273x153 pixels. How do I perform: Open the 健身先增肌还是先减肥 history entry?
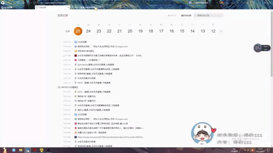[110, 128]
